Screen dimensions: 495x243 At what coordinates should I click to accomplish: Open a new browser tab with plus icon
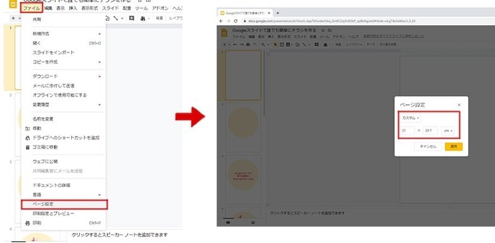(277, 13)
